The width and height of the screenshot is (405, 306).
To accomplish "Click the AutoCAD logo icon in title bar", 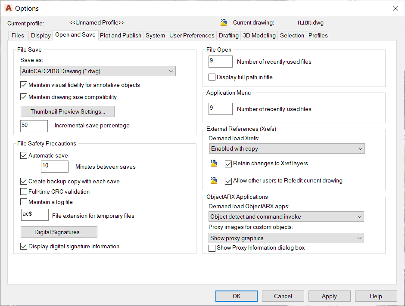I will (x=8, y=8).
